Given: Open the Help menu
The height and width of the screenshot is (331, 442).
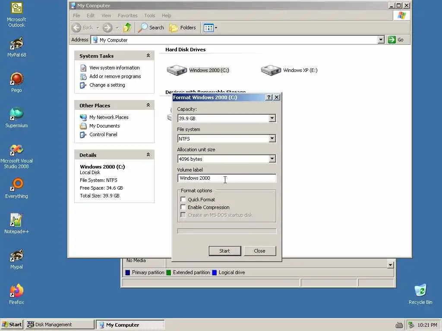Looking at the screenshot, I should click(166, 16).
